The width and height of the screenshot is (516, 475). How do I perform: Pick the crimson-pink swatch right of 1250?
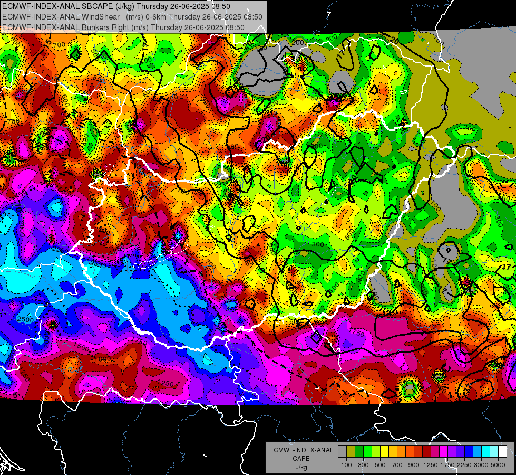435,452
